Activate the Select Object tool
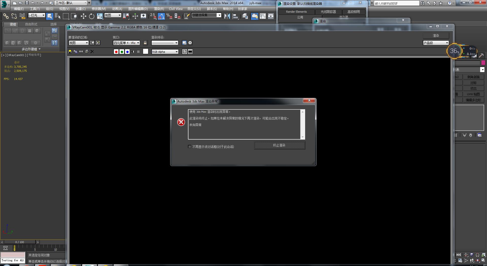 [x=50, y=16]
